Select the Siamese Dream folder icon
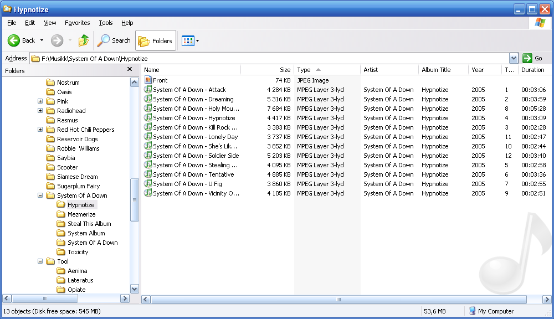This screenshot has height=319, width=554. pyautogui.click(x=50, y=177)
